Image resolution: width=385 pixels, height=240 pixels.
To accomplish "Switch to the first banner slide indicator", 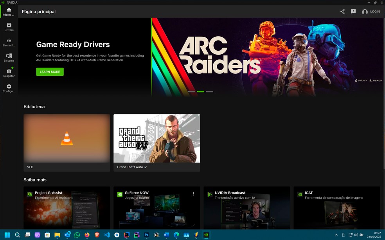I will [x=191, y=91].
